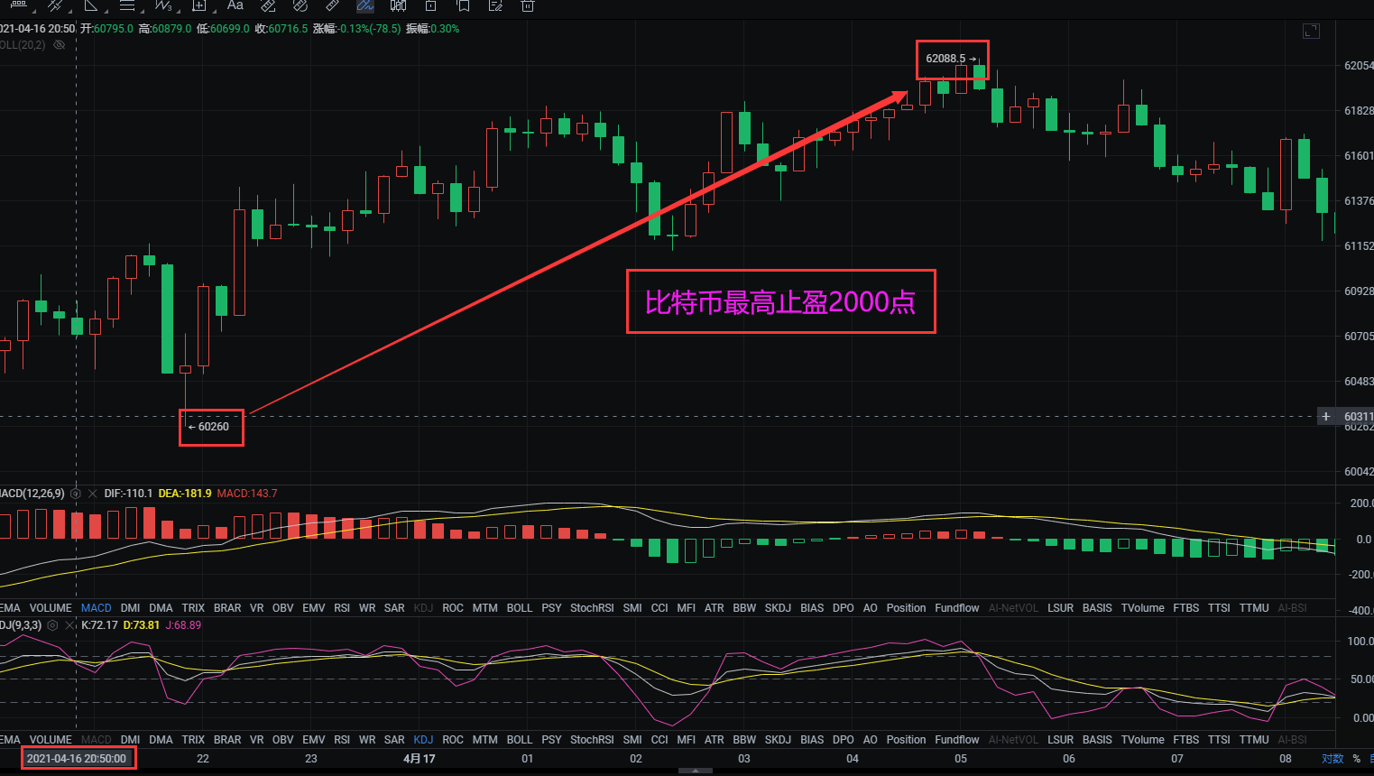
Task: Enable logarithmic scale via 对数 toggle
Action: coord(1333,759)
